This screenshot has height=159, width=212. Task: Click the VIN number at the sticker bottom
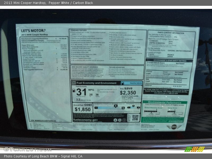[x=43, y=121]
